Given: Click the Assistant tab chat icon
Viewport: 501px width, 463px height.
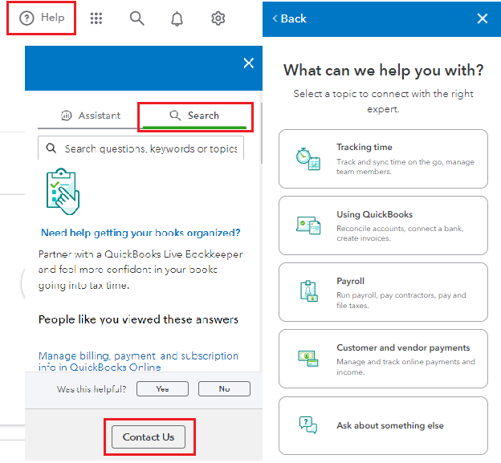Looking at the screenshot, I should (x=67, y=116).
